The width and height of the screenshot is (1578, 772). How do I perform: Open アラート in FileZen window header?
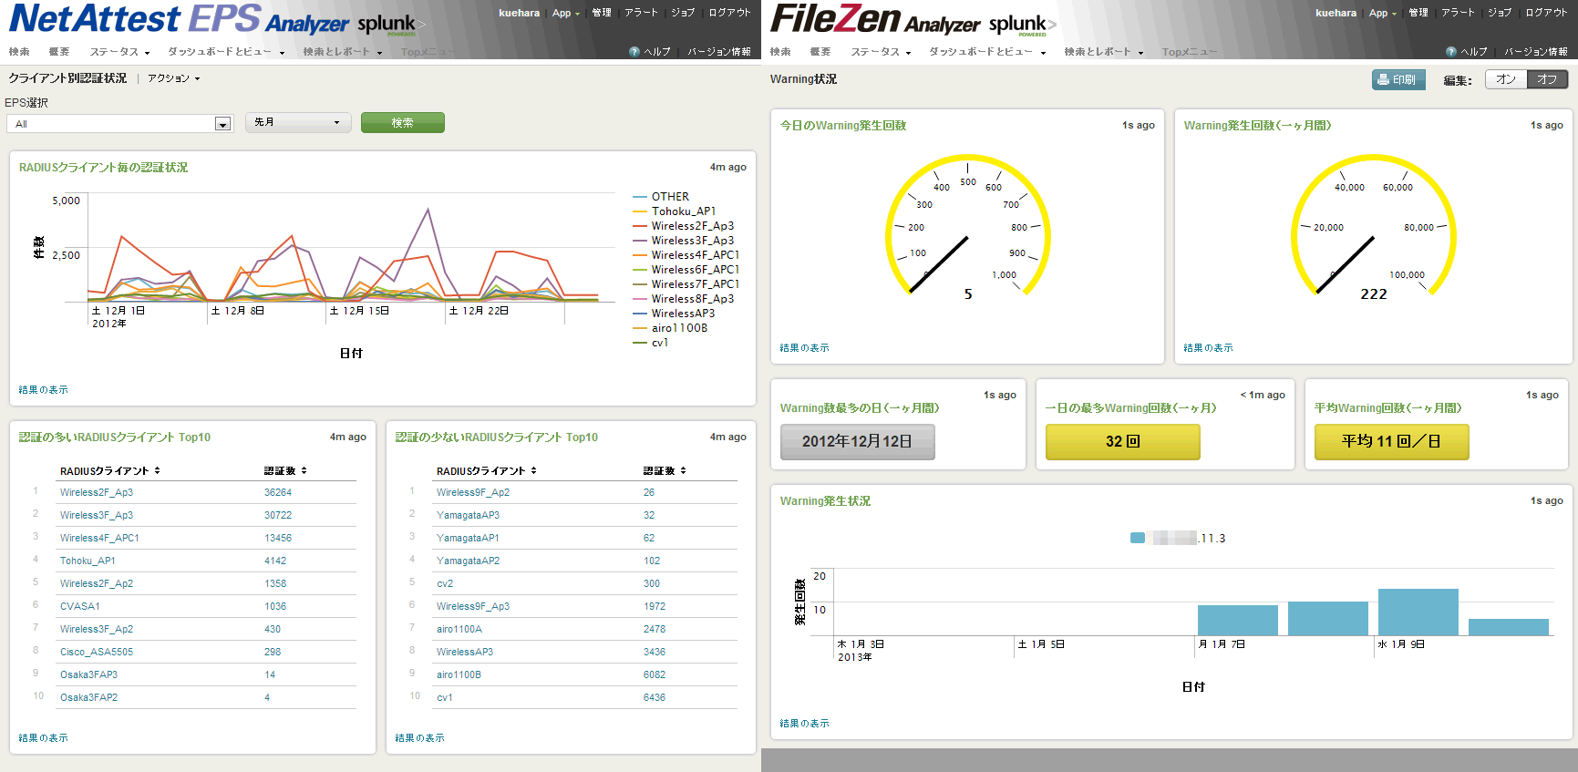point(1458,13)
